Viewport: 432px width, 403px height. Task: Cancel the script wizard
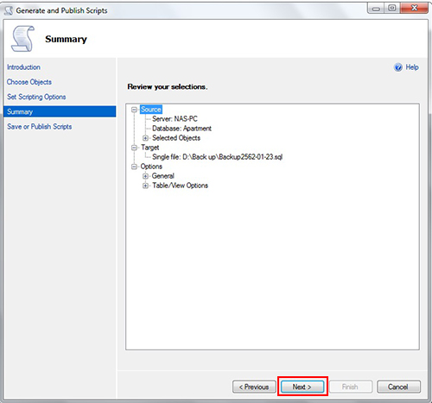click(398, 387)
